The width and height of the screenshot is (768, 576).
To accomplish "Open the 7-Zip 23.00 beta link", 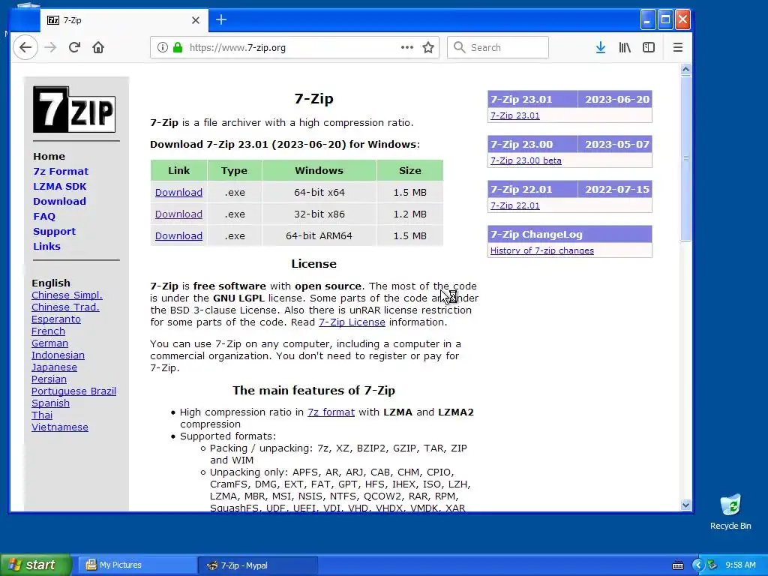I will click(526, 160).
